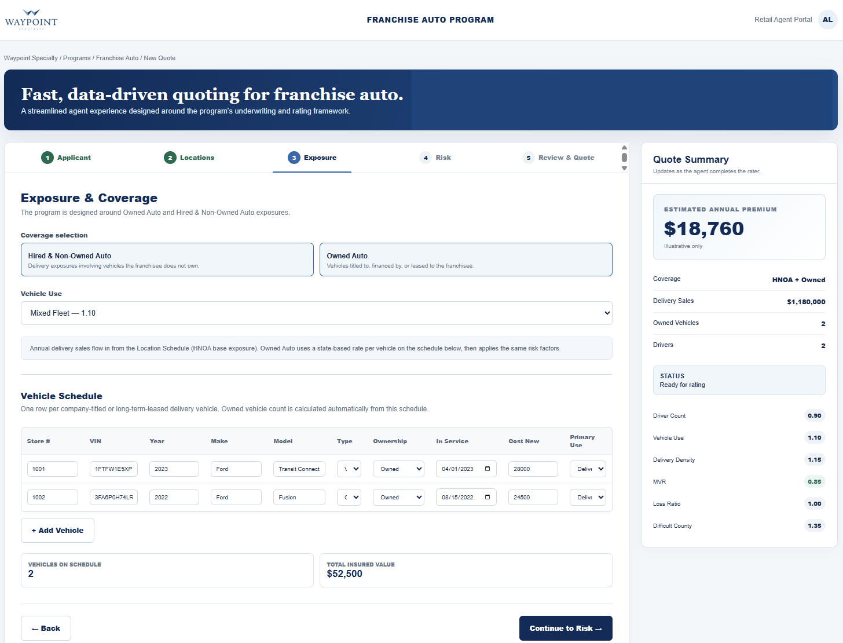Go to the Locations step tab
The image size is (843, 643).
click(189, 158)
